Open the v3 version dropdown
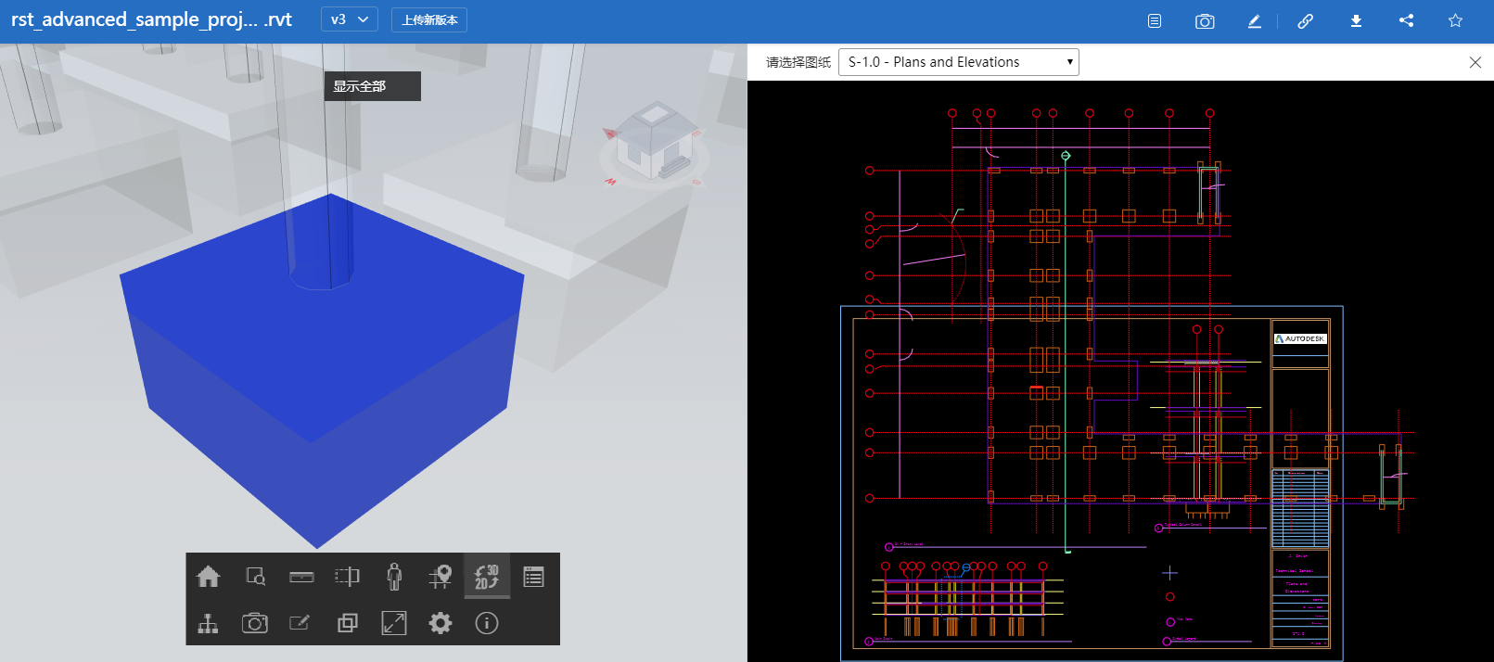The image size is (1494, 662). 350,19
